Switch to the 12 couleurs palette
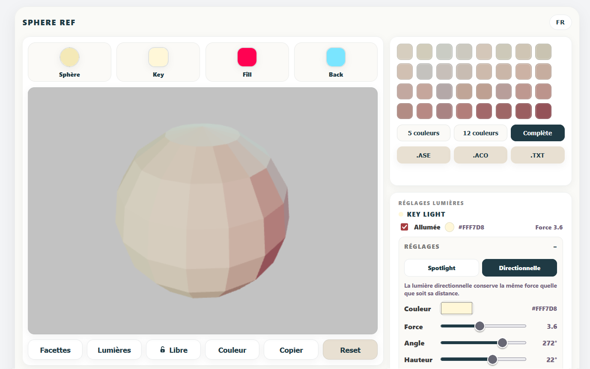 click(480, 133)
